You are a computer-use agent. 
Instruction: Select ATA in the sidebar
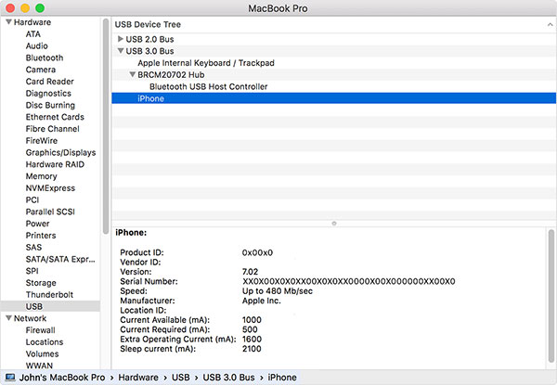click(x=33, y=34)
